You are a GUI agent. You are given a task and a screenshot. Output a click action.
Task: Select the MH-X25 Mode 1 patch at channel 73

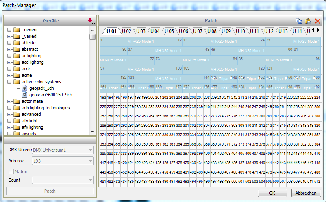pos(196,60)
